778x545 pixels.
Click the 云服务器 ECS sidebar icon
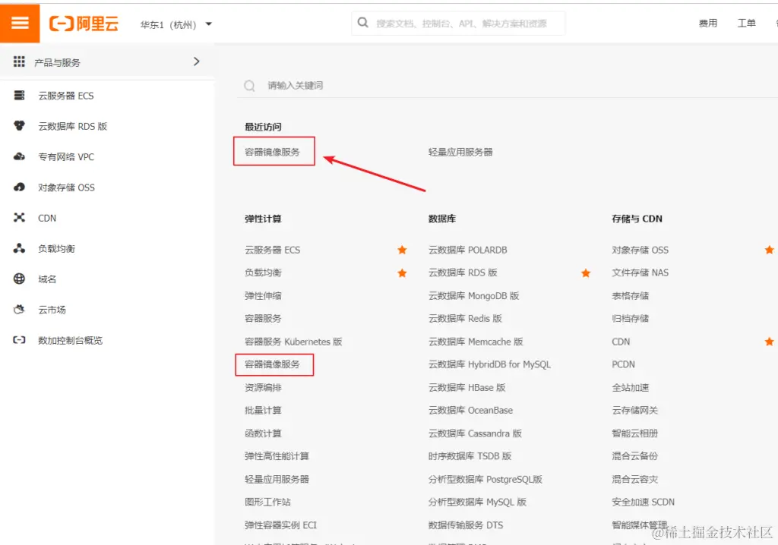pyautogui.click(x=19, y=95)
